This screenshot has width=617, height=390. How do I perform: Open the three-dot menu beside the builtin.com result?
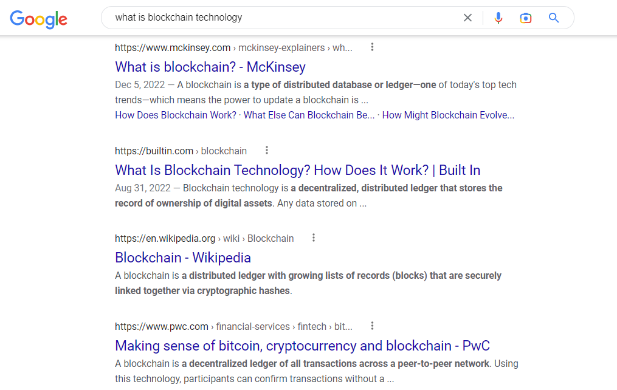click(266, 149)
